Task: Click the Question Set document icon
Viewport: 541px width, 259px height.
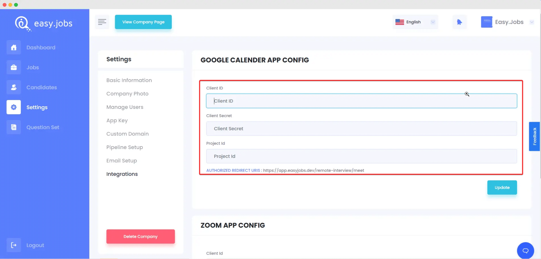Action: tap(14, 127)
